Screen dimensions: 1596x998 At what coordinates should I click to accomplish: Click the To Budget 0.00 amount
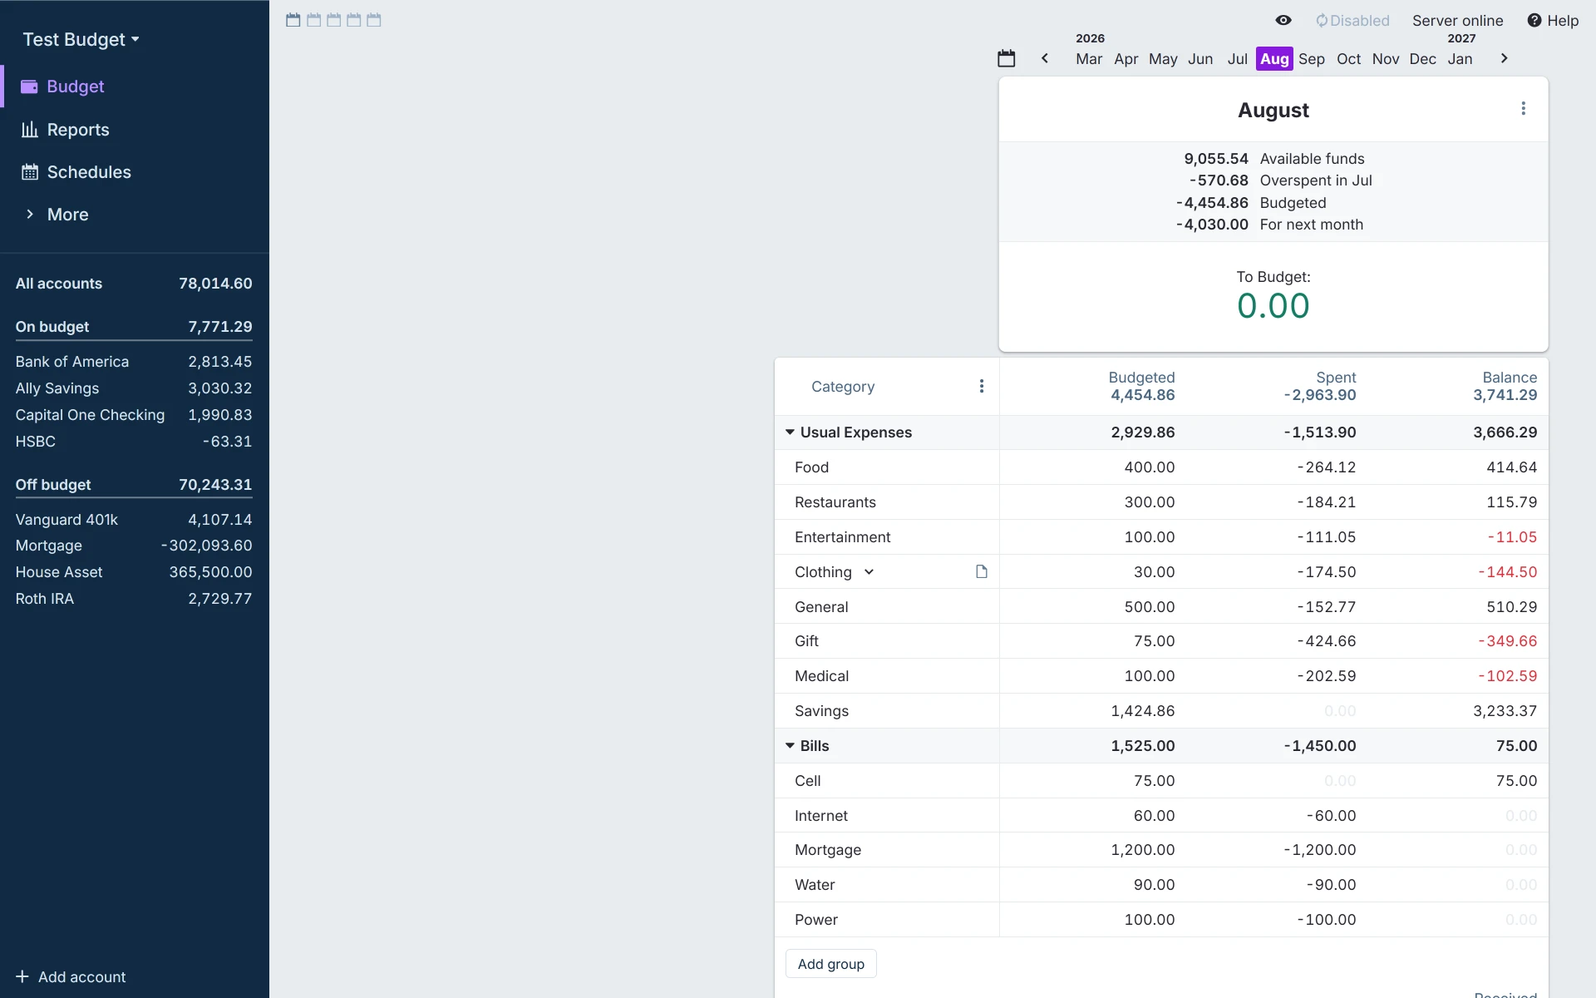coord(1273,306)
